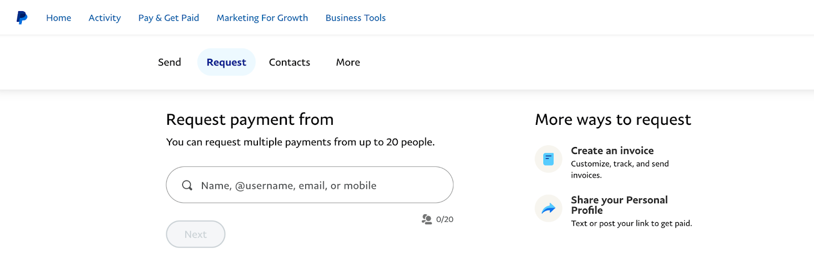The image size is (814, 272).
Task: Click the Share Personal Profile arrow icon
Action: (548, 209)
